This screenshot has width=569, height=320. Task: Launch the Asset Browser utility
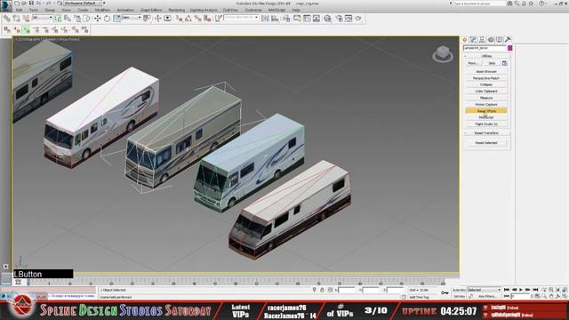486,71
